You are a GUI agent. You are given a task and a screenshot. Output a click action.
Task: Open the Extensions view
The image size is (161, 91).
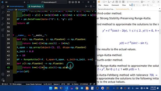pyautogui.click(x=3, y=30)
